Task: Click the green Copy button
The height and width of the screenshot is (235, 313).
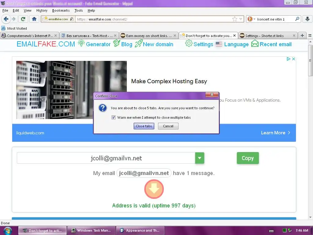Action: click(x=248, y=158)
